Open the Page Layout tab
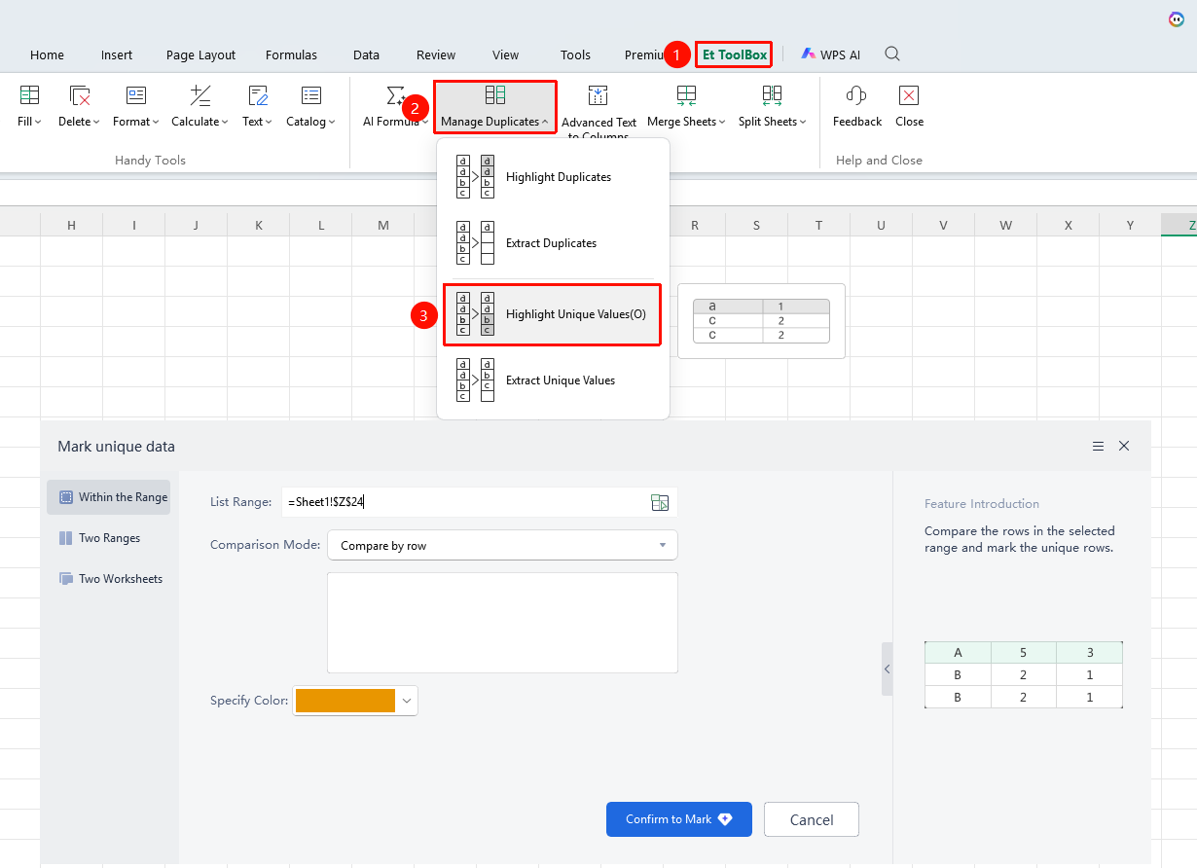The height and width of the screenshot is (868, 1197). (x=200, y=54)
